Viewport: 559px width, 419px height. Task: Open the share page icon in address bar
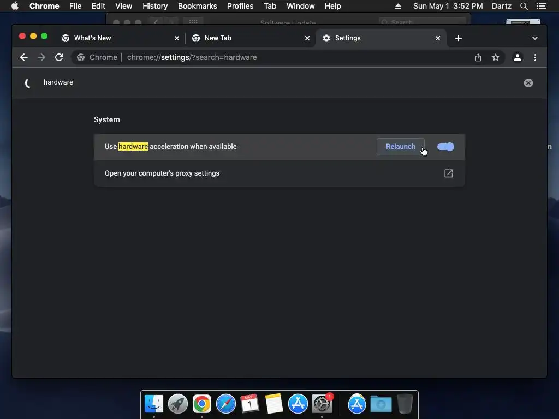pyautogui.click(x=478, y=57)
